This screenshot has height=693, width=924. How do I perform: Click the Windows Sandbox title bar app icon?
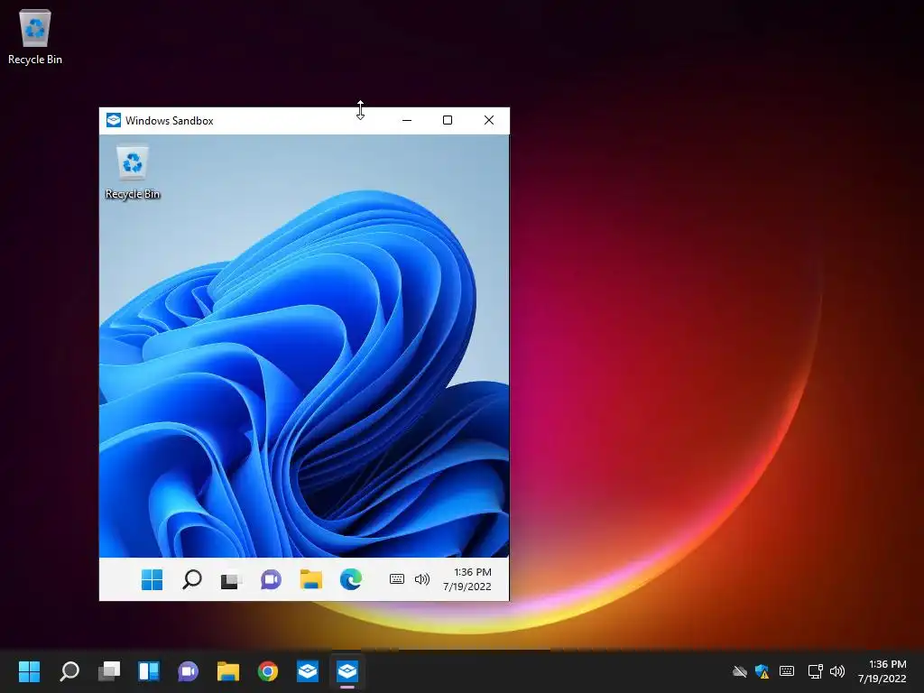113,120
